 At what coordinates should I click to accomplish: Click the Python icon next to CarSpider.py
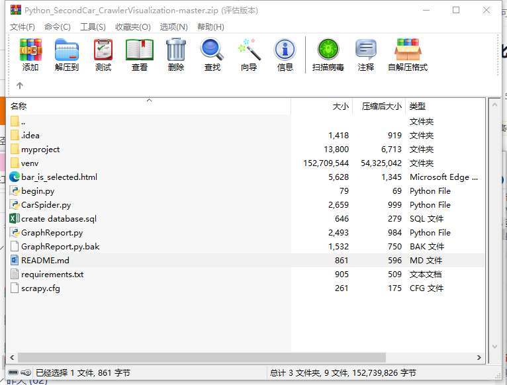pos(15,204)
